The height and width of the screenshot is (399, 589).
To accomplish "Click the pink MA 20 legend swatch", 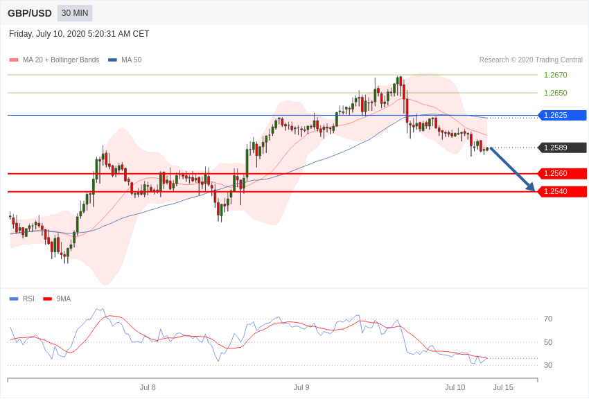I will point(14,60).
